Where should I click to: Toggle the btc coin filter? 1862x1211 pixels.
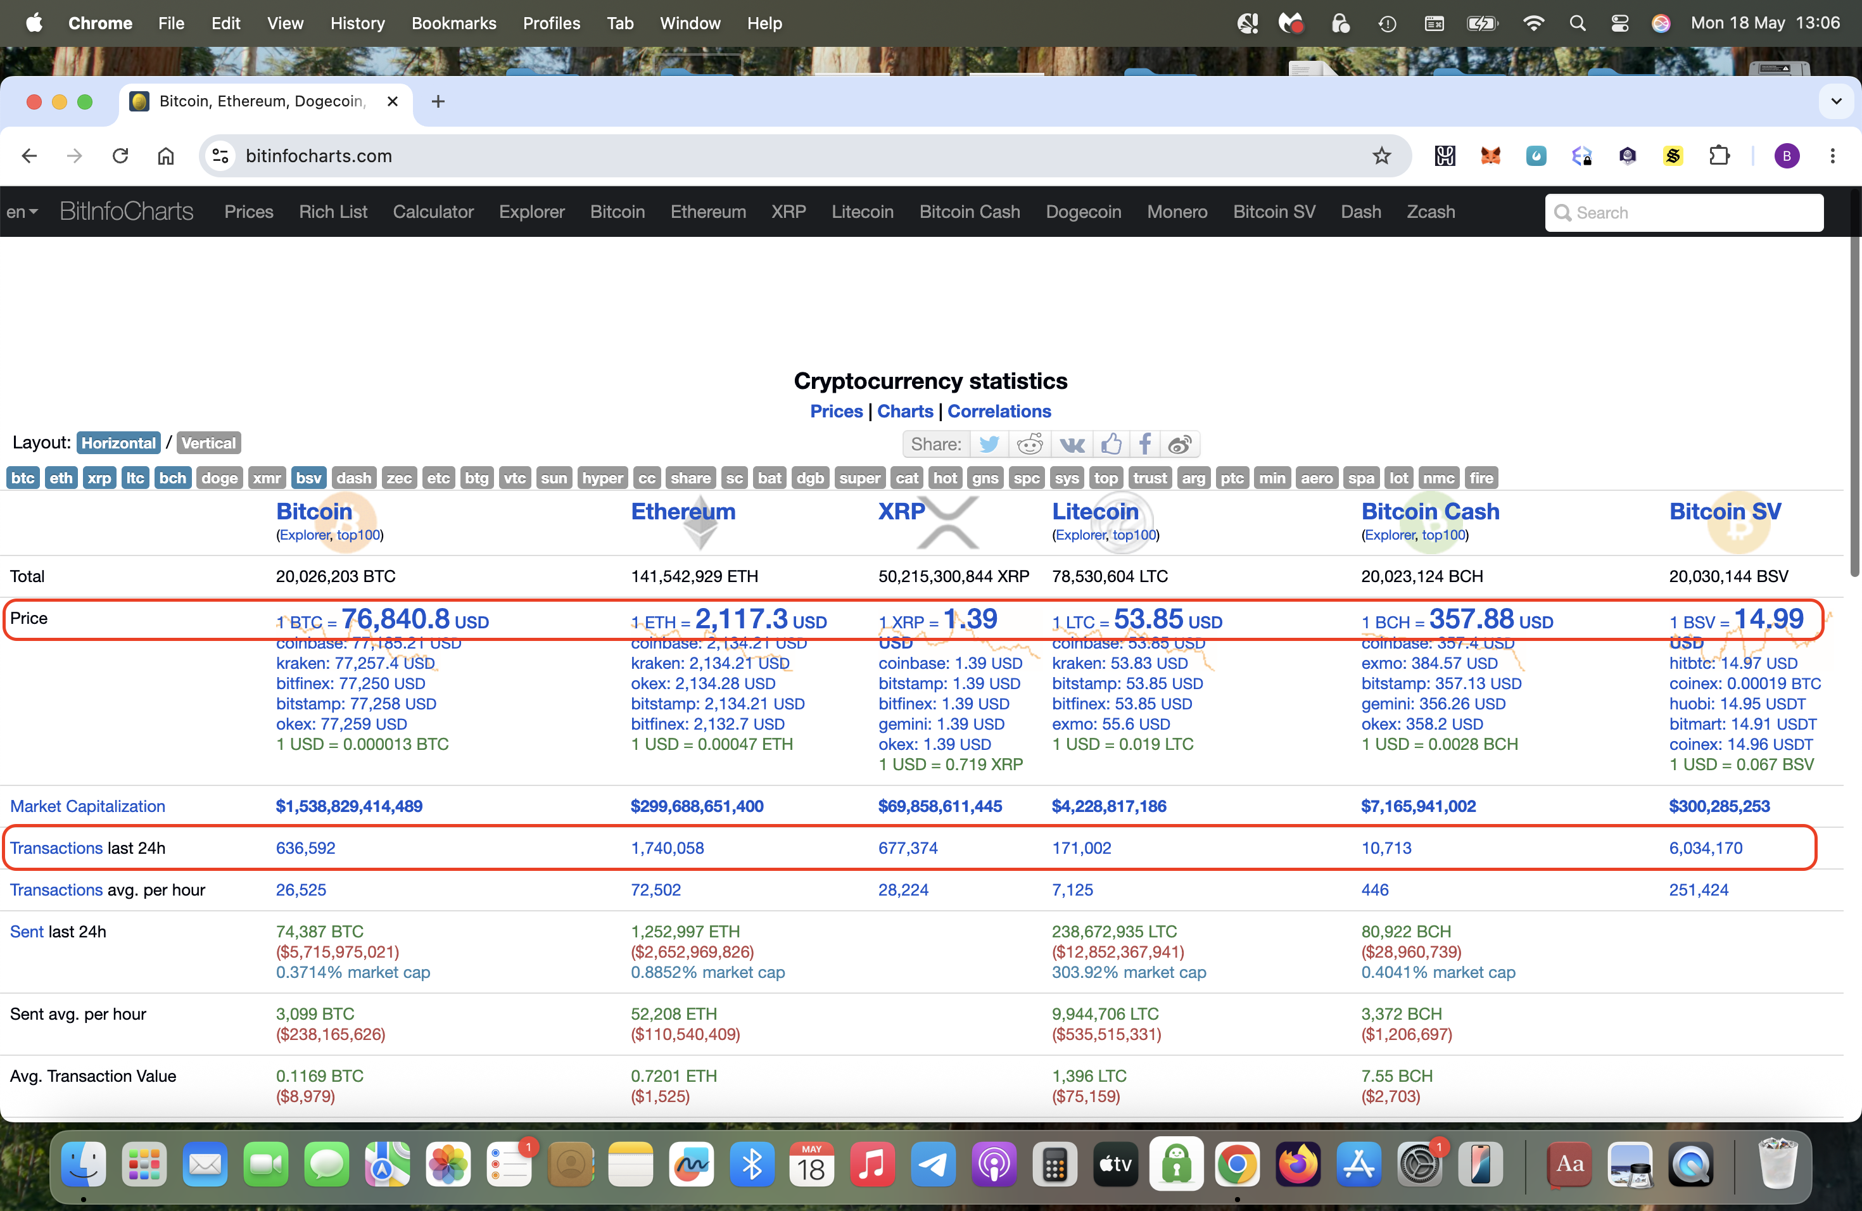tap(23, 478)
